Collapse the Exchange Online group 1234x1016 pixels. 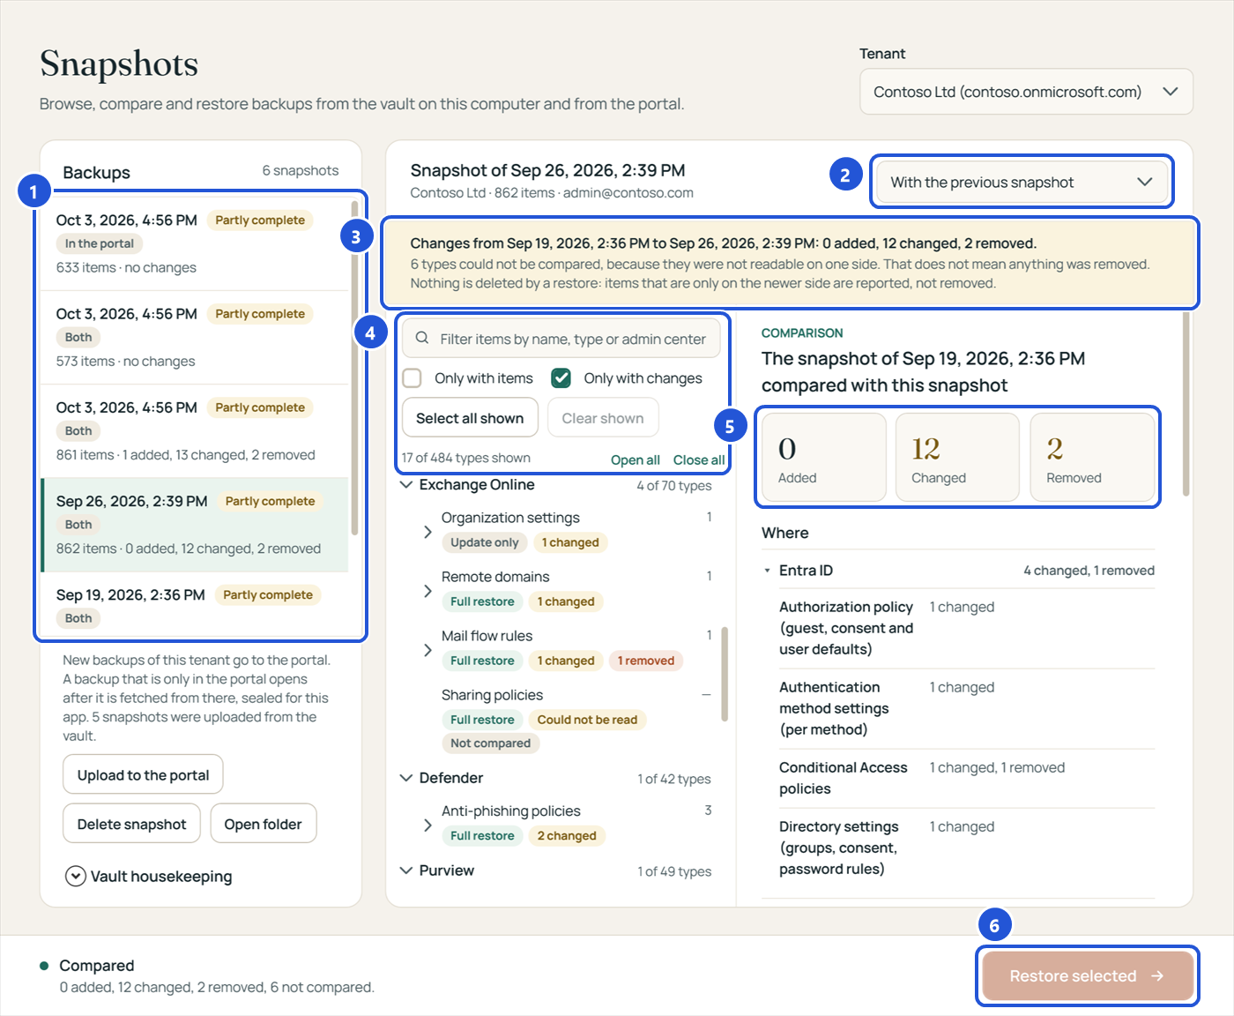point(406,485)
